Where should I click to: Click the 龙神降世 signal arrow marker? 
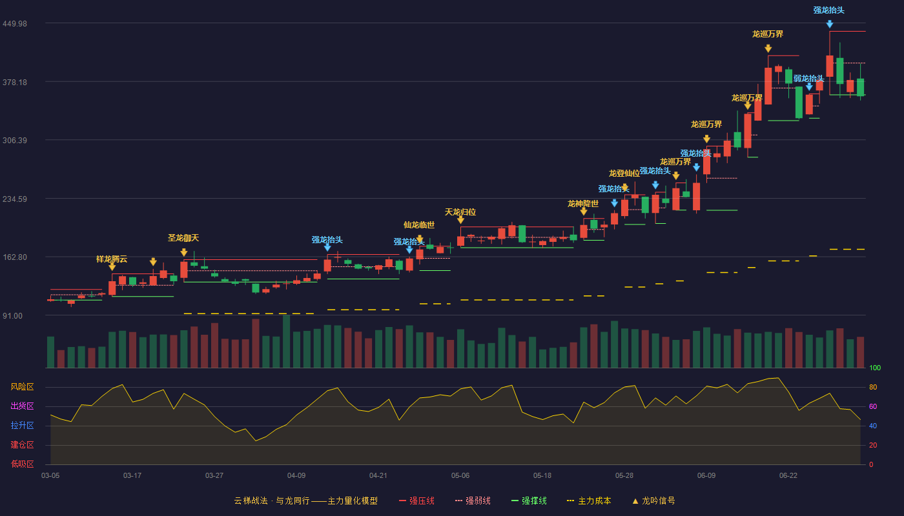[584, 212]
